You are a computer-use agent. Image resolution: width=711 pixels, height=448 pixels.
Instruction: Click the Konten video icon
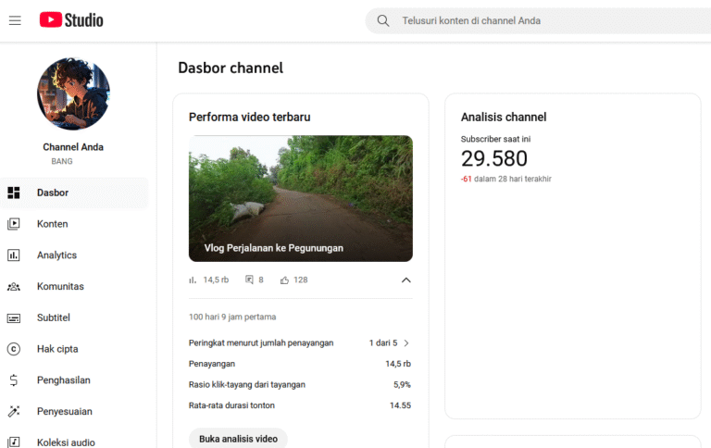point(14,224)
